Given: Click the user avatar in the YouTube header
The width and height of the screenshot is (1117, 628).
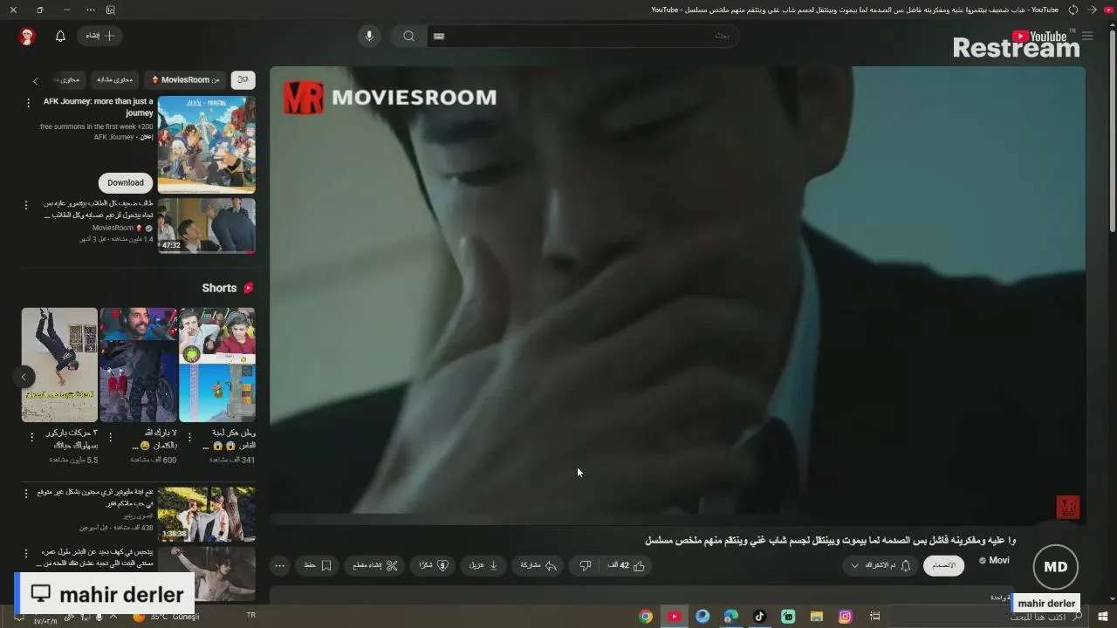Looking at the screenshot, I should pyautogui.click(x=27, y=36).
